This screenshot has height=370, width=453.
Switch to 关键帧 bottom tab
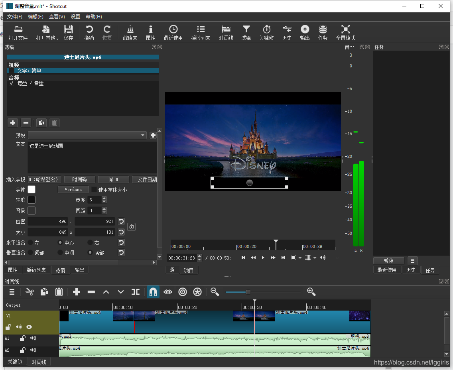[15, 362]
